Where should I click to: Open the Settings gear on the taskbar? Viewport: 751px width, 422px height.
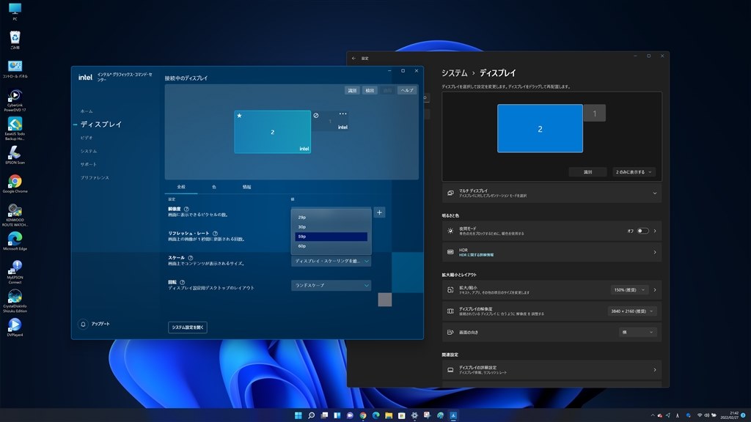[x=415, y=415]
